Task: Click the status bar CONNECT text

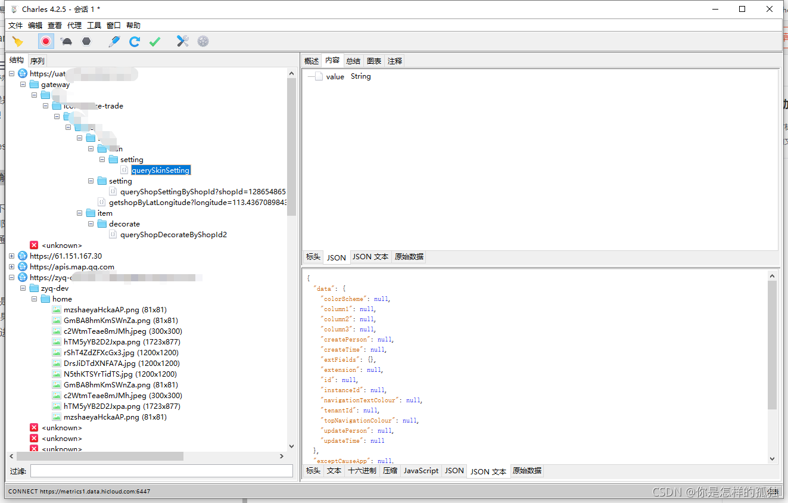Action: pyautogui.click(x=79, y=492)
